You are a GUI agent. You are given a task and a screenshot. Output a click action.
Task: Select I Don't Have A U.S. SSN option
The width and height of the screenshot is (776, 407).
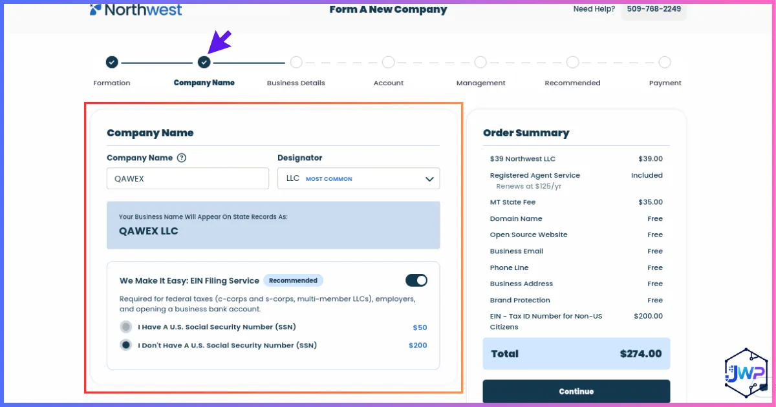click(126, 345)
